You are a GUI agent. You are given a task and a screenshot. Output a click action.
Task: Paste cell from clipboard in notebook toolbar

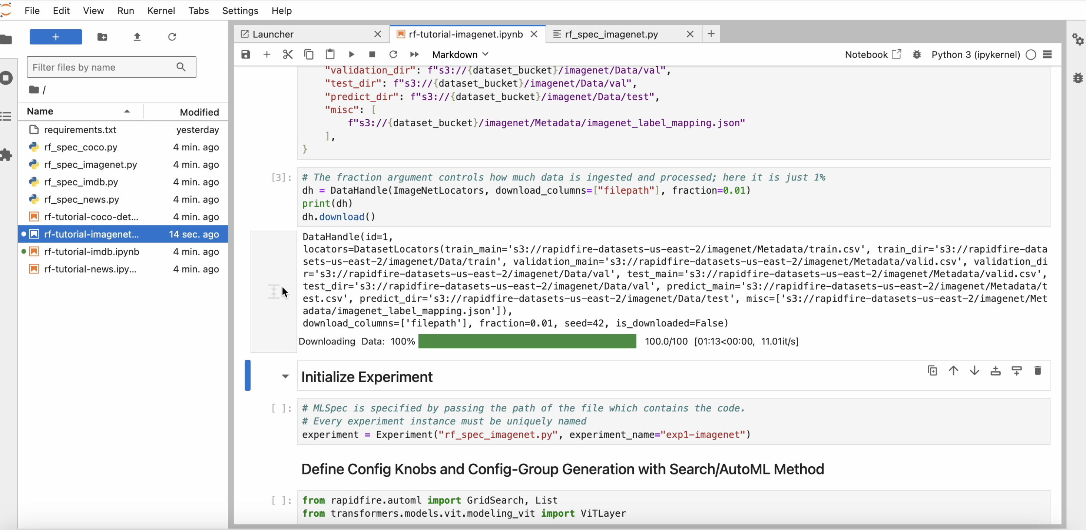click(330, 54)
